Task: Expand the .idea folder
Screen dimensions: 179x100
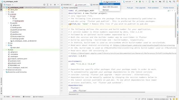Action: [6, 12]
